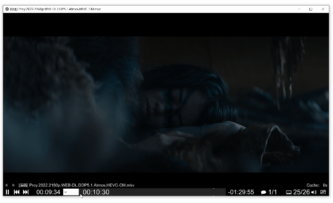This screenshot has height=203, width=333.
Task: Go to next playlist item arrow
Action: click(x=13, y=185)
